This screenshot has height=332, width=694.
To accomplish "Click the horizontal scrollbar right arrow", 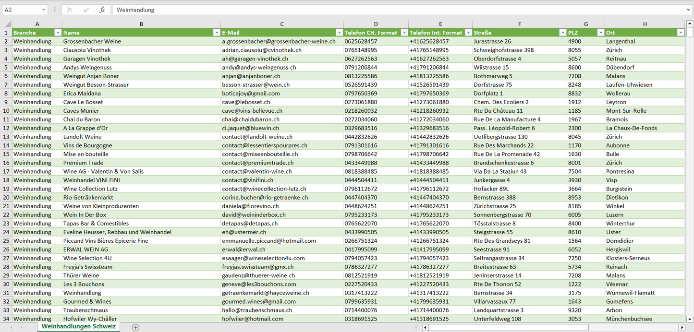I will click(682, 327).
